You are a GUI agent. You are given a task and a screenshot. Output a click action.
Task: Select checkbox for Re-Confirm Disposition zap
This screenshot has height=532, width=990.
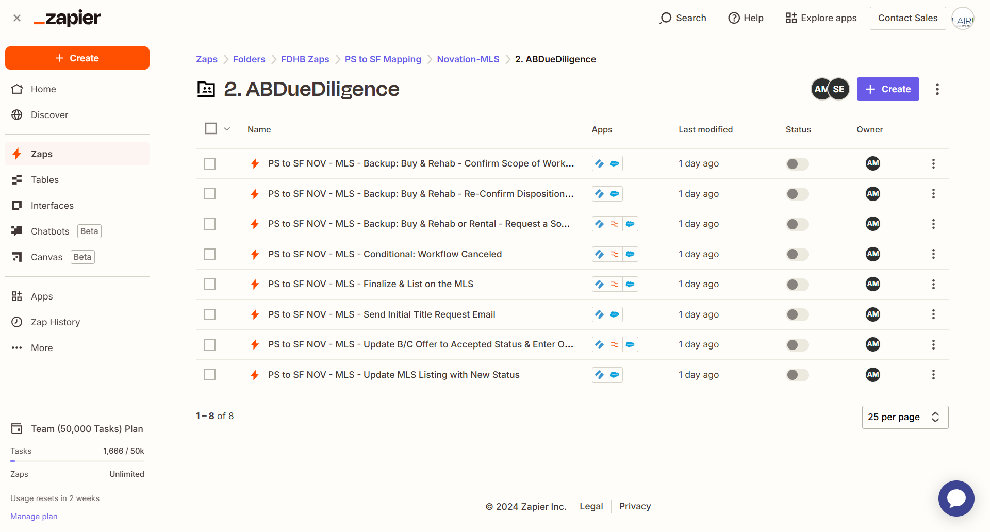[x=209, y=194]
